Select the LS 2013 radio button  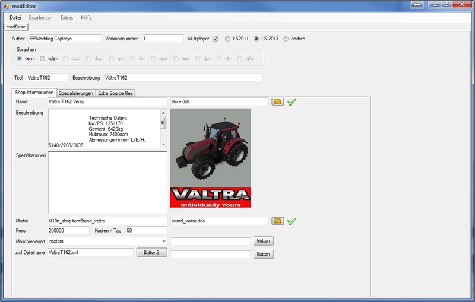pyautogui.click(x=256, y=39)
